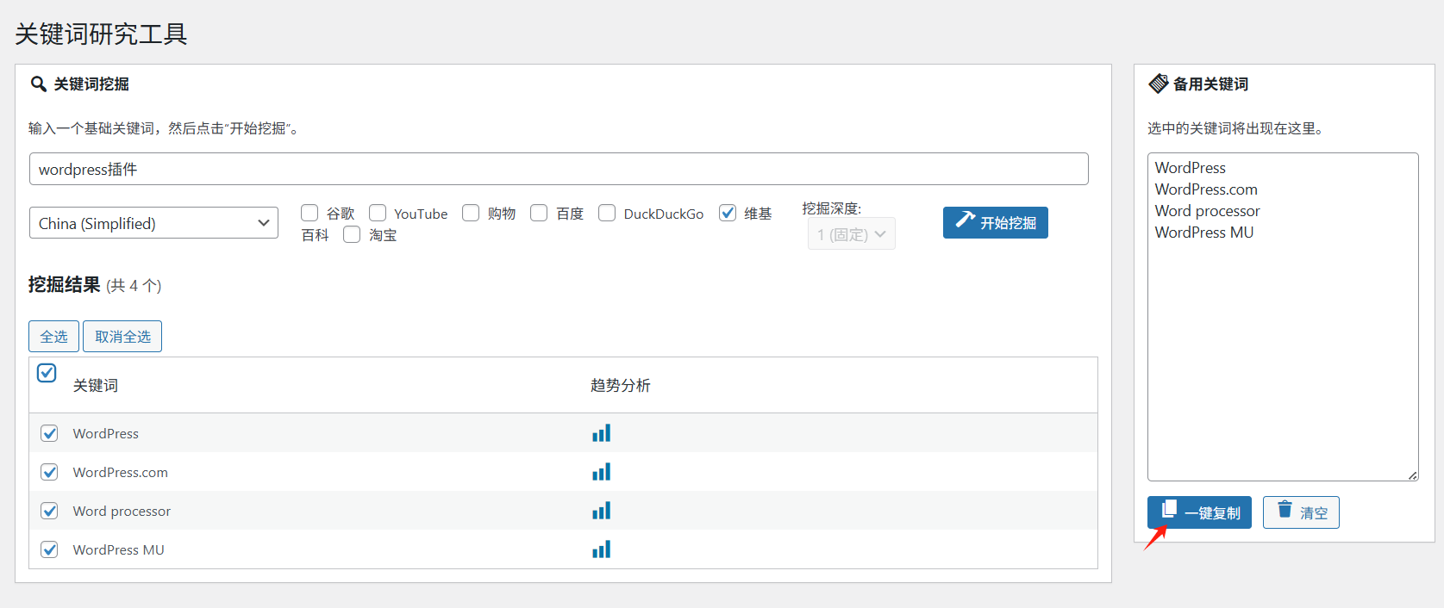Open trend analysis chart for WordPress
Viewport: 1444px width, 608px height.
coord(601,433)
